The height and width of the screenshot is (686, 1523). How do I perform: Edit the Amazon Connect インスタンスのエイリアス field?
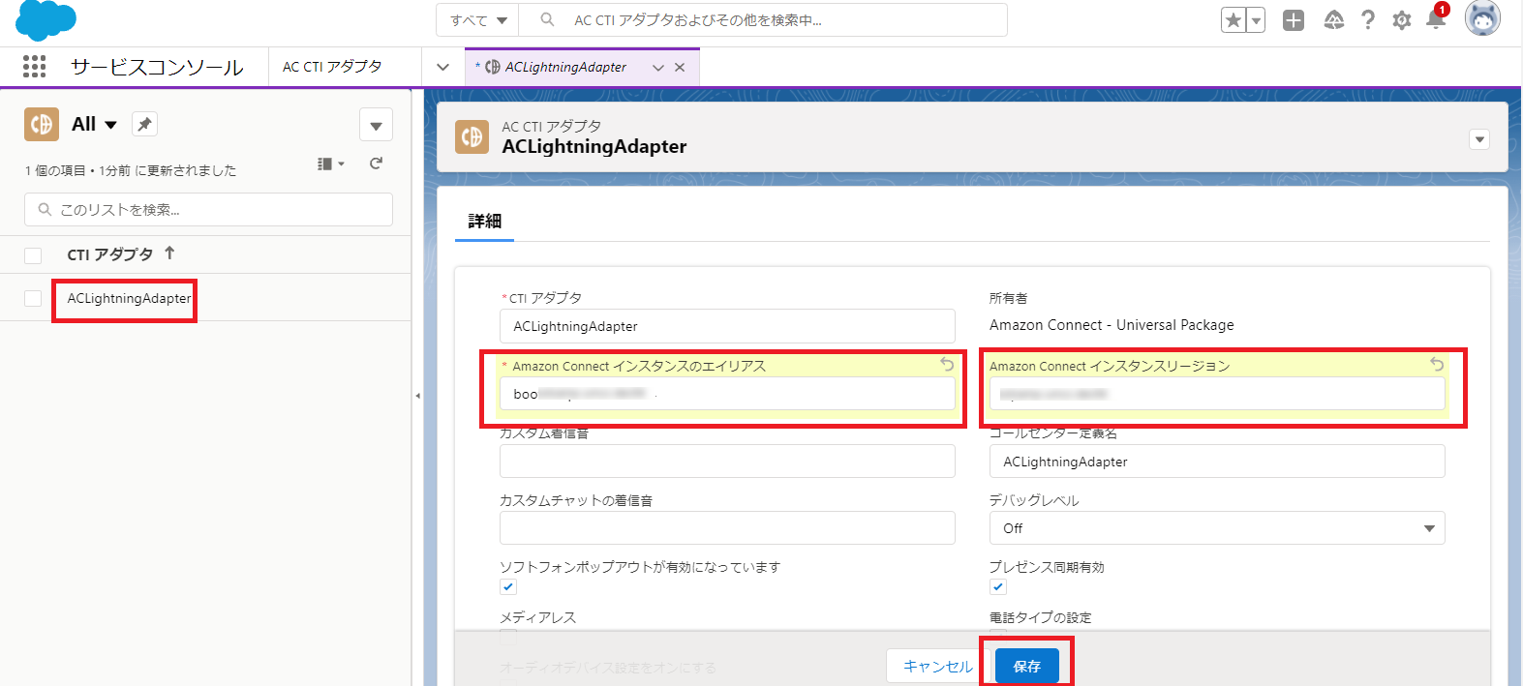pyautogui.click(x=727, y=394)
